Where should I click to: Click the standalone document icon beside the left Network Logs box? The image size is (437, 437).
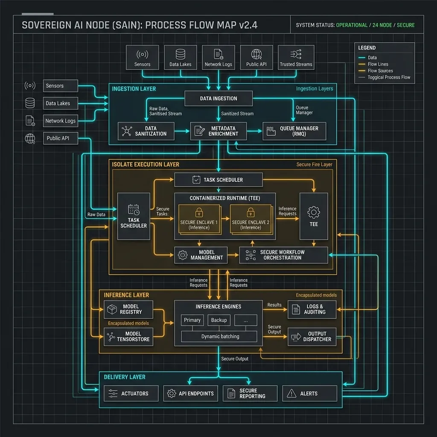tap(30, 121)
